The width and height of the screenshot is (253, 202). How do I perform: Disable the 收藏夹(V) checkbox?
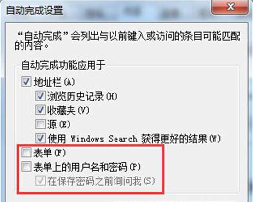[x=40, y=110]
